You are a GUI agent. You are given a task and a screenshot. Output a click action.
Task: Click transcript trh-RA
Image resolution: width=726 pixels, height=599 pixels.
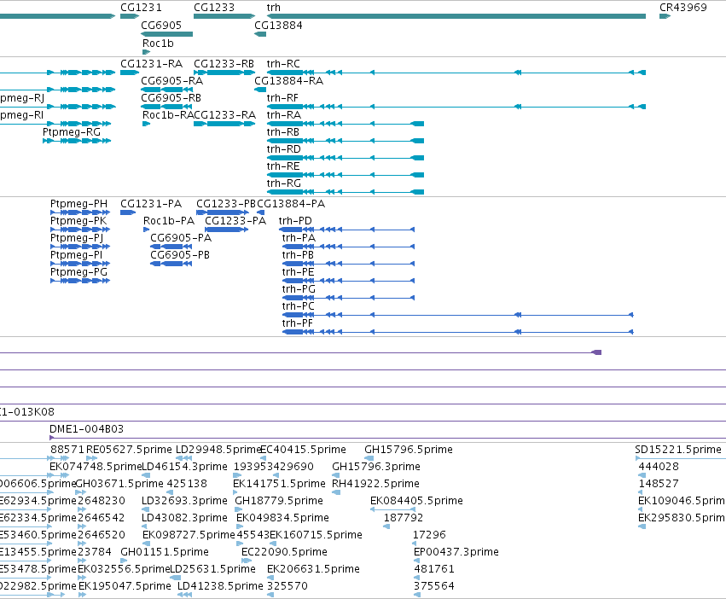pos(284,115)
